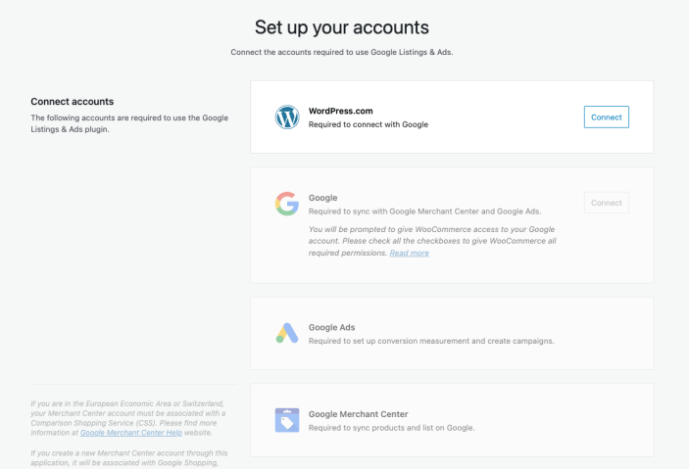Image resolution: width=689 pixels, height=469 pixels.
Task: Open the Read more link
Action: (409, 253)
